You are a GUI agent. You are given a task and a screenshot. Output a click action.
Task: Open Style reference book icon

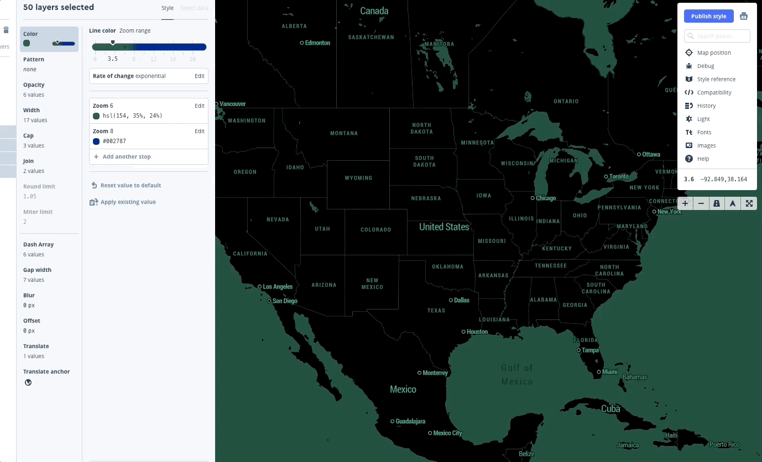point(689,79)
